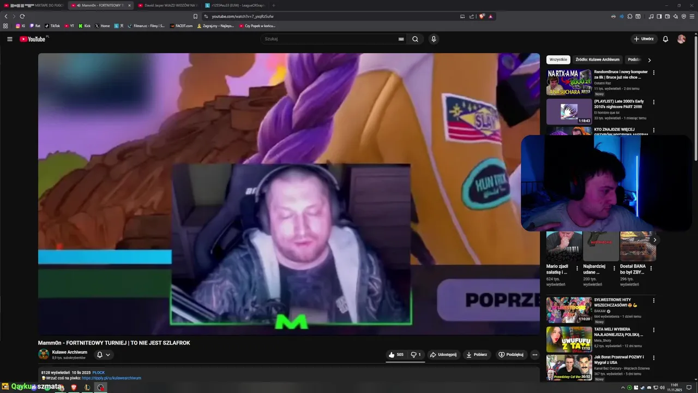The height and width of the screenshot is (393, 698).
Task: Open the Kulawe Archiwum channel name link
Action: 69,352
